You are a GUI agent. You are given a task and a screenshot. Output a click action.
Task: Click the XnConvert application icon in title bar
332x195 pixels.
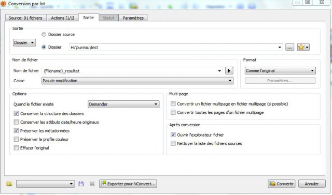[4, 4]
